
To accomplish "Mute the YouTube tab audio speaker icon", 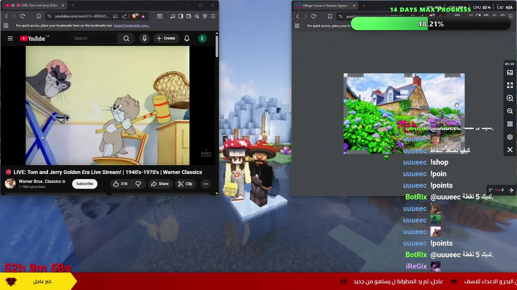I will [x=13, y=5].
